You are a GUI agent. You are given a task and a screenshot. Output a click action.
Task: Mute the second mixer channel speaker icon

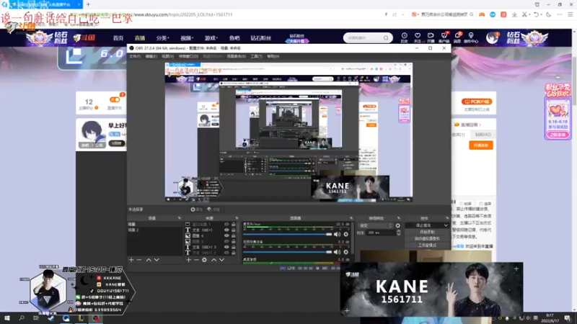337,252
